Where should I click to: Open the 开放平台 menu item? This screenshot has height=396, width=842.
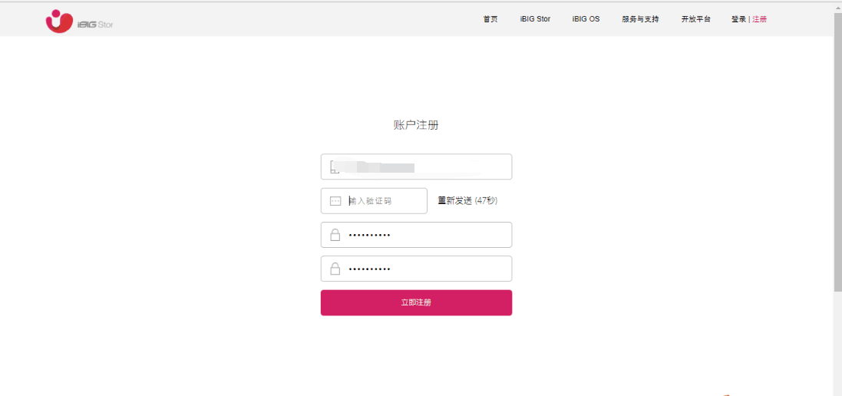696,19
